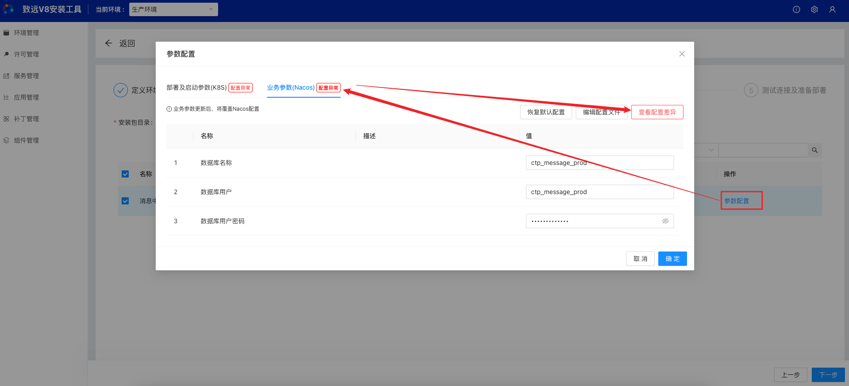Viewport: 849px width, 386px height.
Task: Click the 数据库用户 value input field
Action: (x=600, y=192)
